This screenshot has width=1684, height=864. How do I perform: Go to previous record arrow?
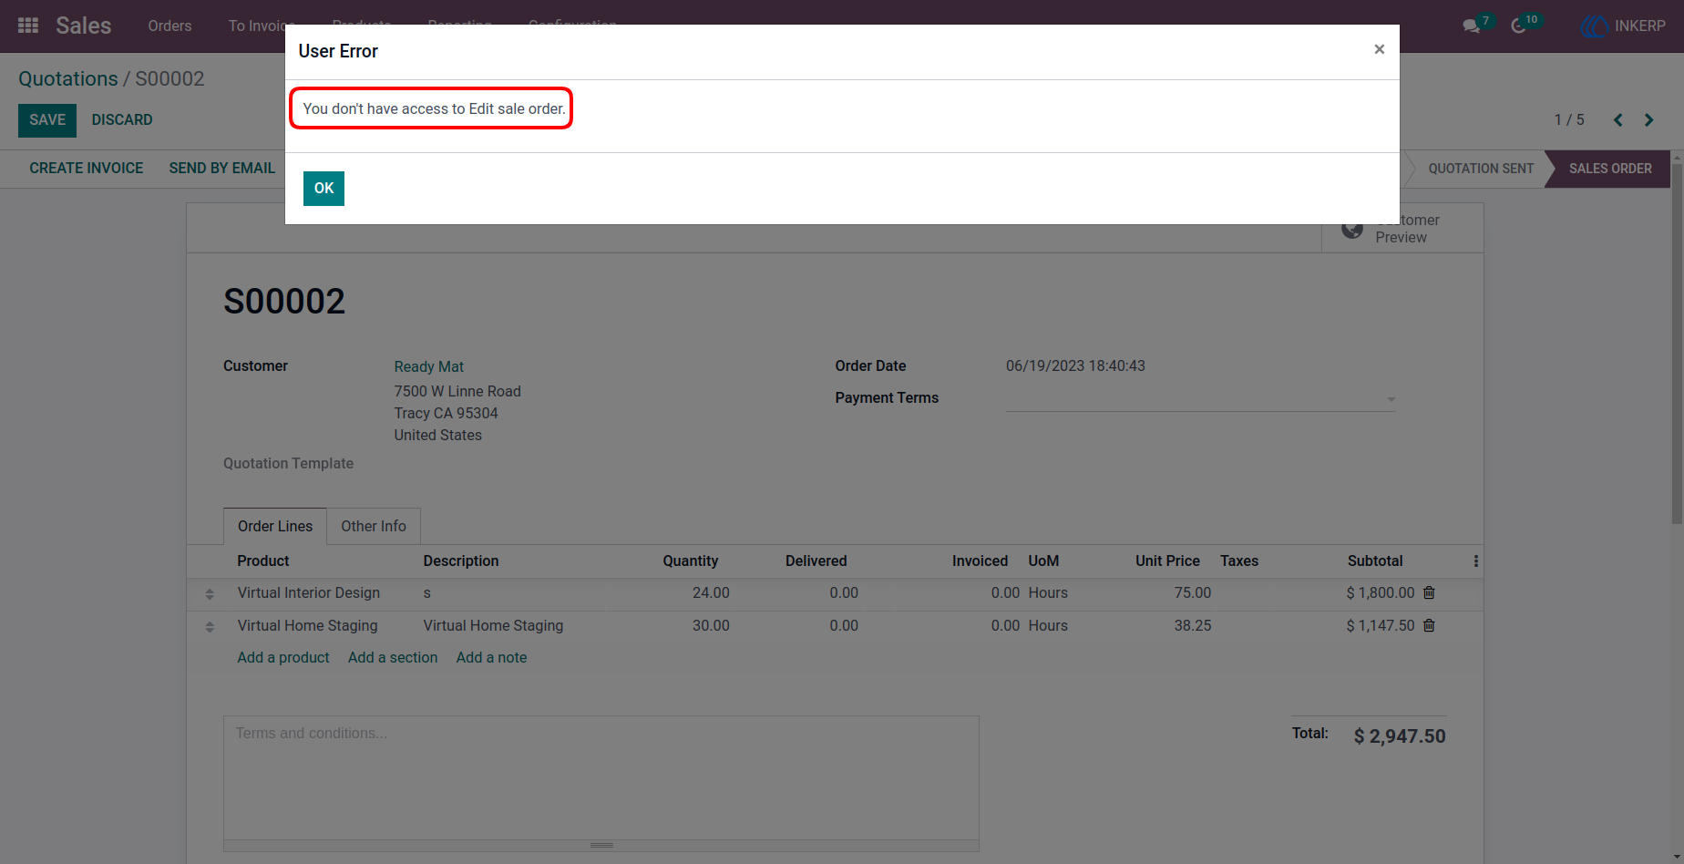[1618, 120]
